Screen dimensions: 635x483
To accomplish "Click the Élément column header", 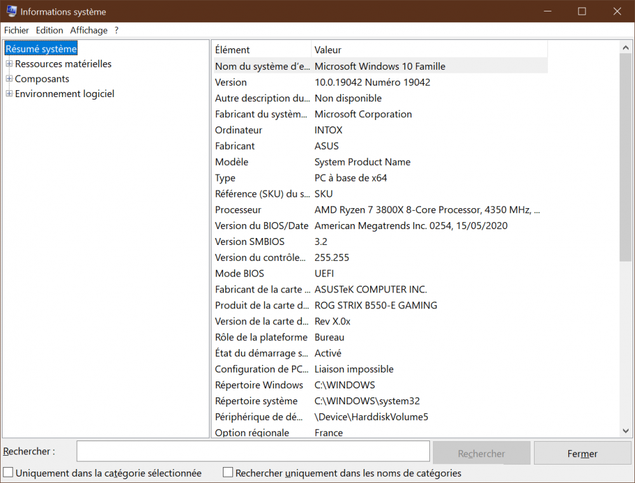I will pyautogui.click(x=261, y=50).
